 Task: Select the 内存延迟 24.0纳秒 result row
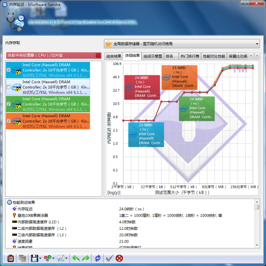click(130, 209)
